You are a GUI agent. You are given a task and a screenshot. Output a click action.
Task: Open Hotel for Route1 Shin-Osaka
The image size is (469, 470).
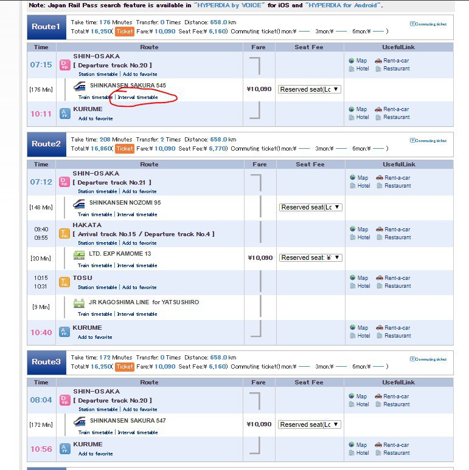tap(359, 69)
